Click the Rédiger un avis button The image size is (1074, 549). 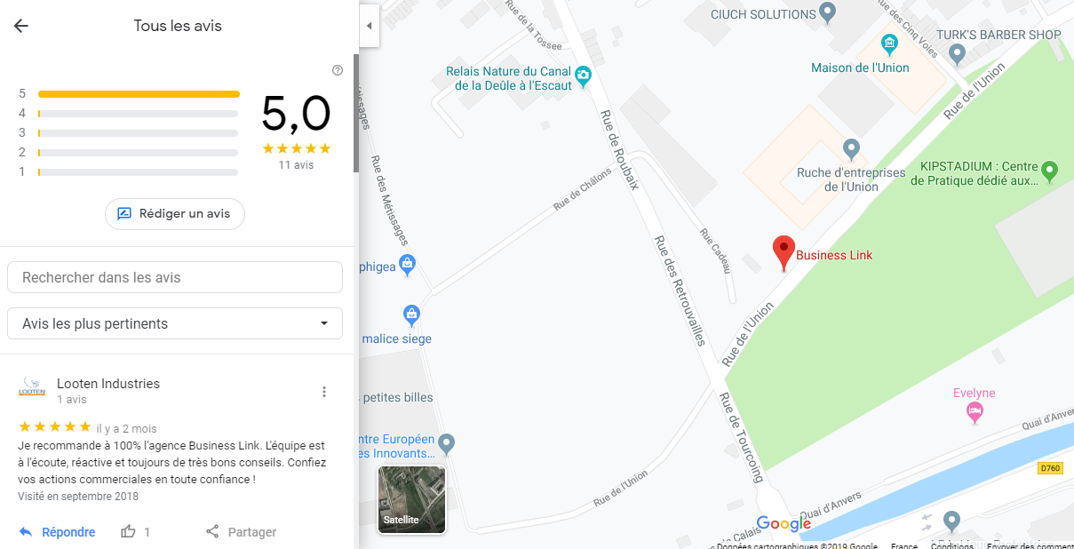[x=174, y=214]
